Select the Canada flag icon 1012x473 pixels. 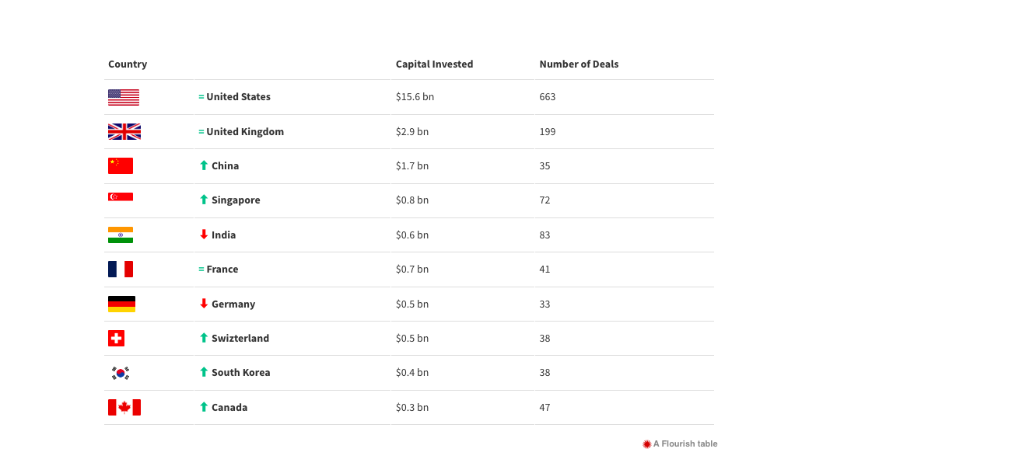[124, 407]
